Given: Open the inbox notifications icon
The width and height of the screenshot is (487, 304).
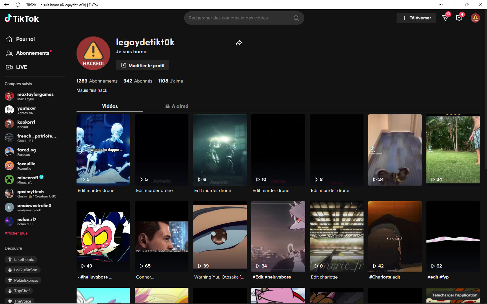Looking at the screenshot, I should pos(459,18).
